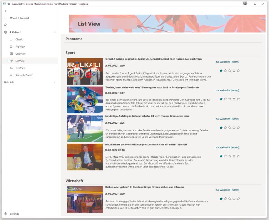Open the Home page icon
Image resolution: width=269 pixels, height=220 pixels.
pyautogui.click(x=6, y=25)
